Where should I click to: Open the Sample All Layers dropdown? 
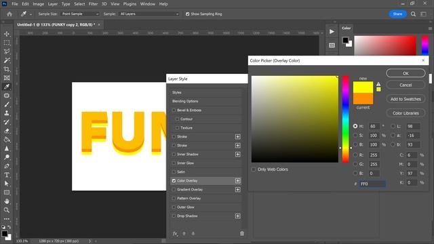coord(149,14)
